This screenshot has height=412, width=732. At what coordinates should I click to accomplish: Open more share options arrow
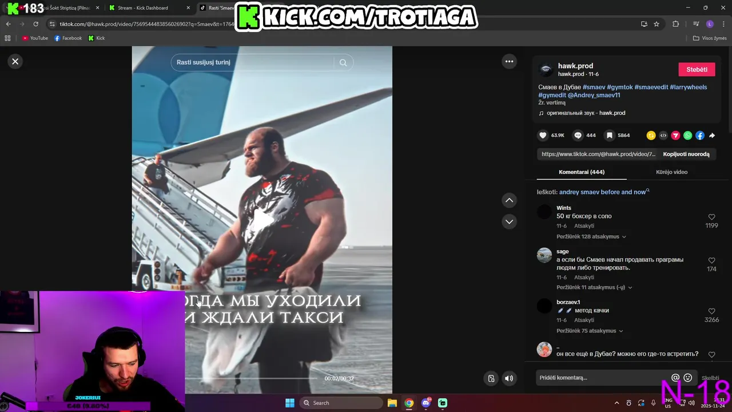712,136
